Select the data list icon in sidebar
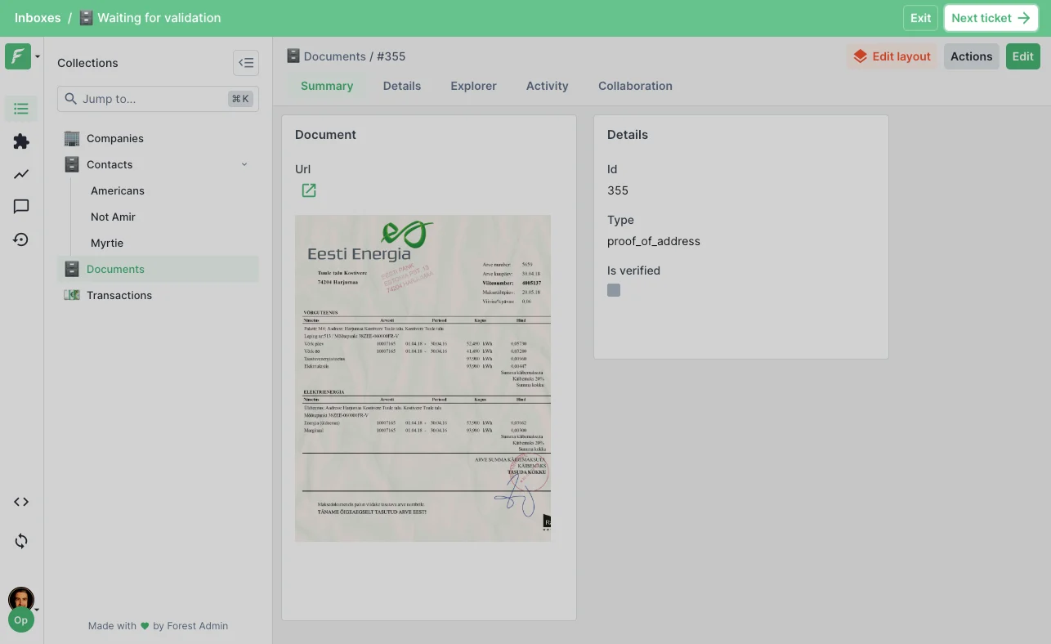The width and height of the screenshot is (1051, 644). coord(21,109)
